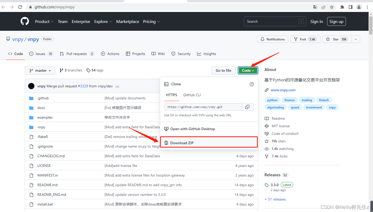
Task: Open the Marketplace nav link
Action: click(127, 22)
